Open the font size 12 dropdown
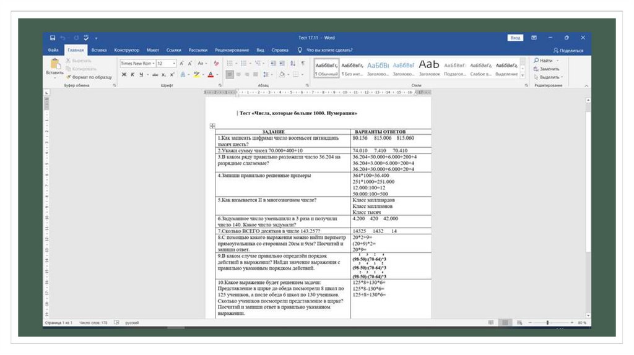The image size is (634, 355). pos(174,63)
